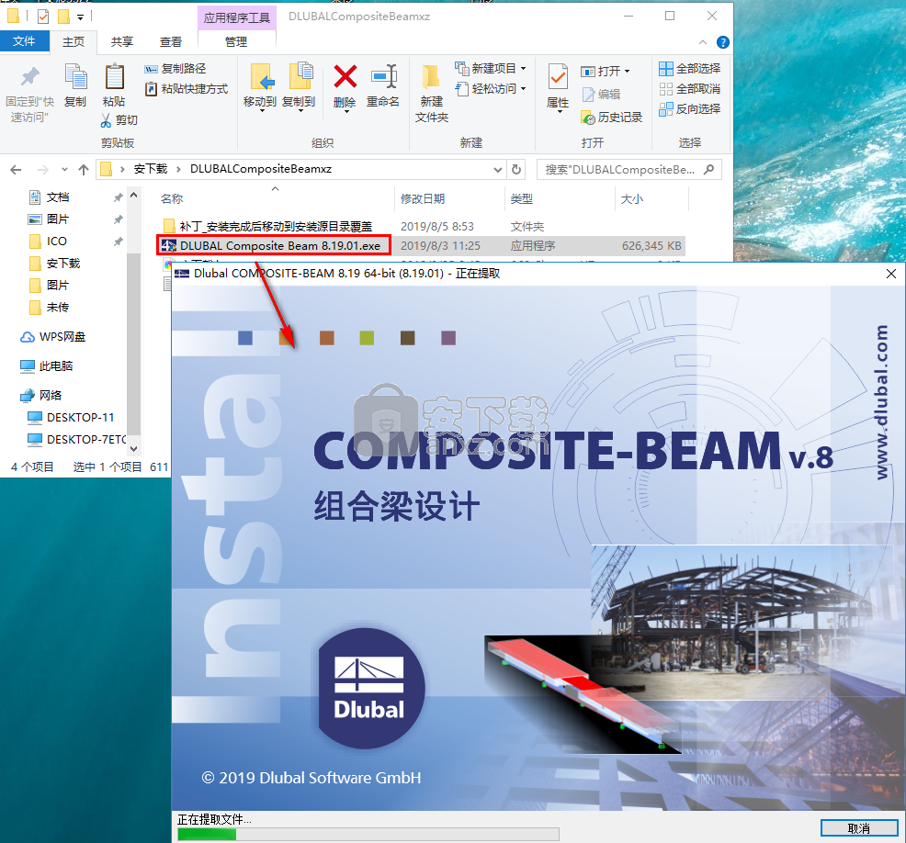This screenshot has width=906, height=843.
Task: Click the extraction progress bar
Action: coord(368,834)
